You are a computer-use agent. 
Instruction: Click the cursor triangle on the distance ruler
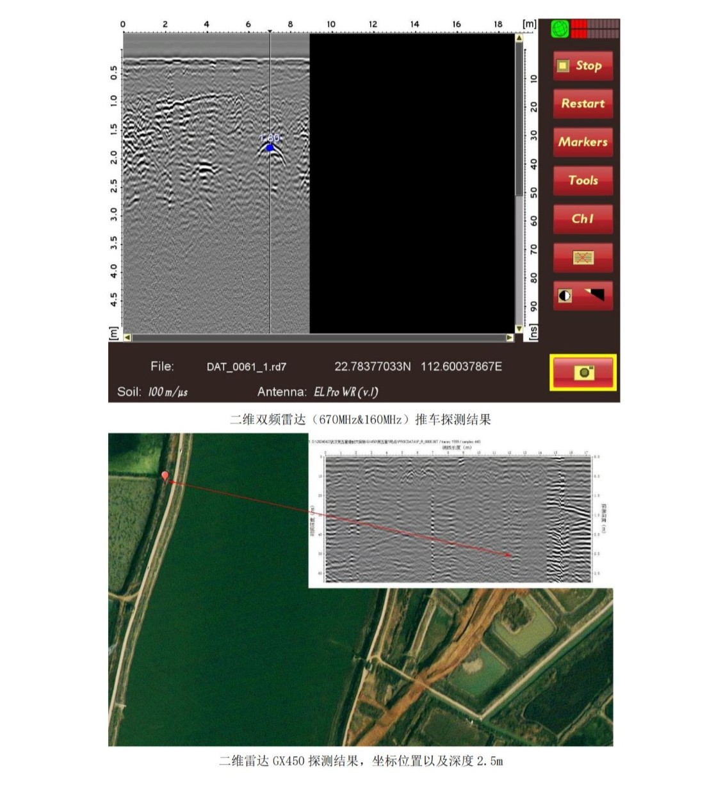coord(270,31)
